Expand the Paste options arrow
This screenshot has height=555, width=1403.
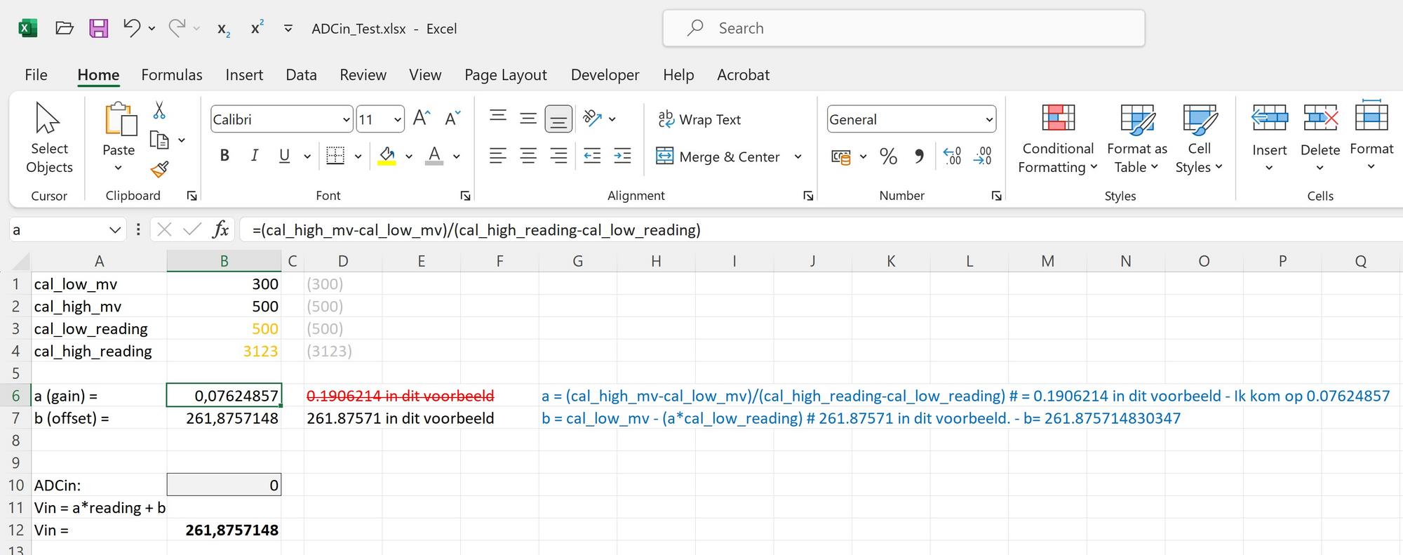118,168
